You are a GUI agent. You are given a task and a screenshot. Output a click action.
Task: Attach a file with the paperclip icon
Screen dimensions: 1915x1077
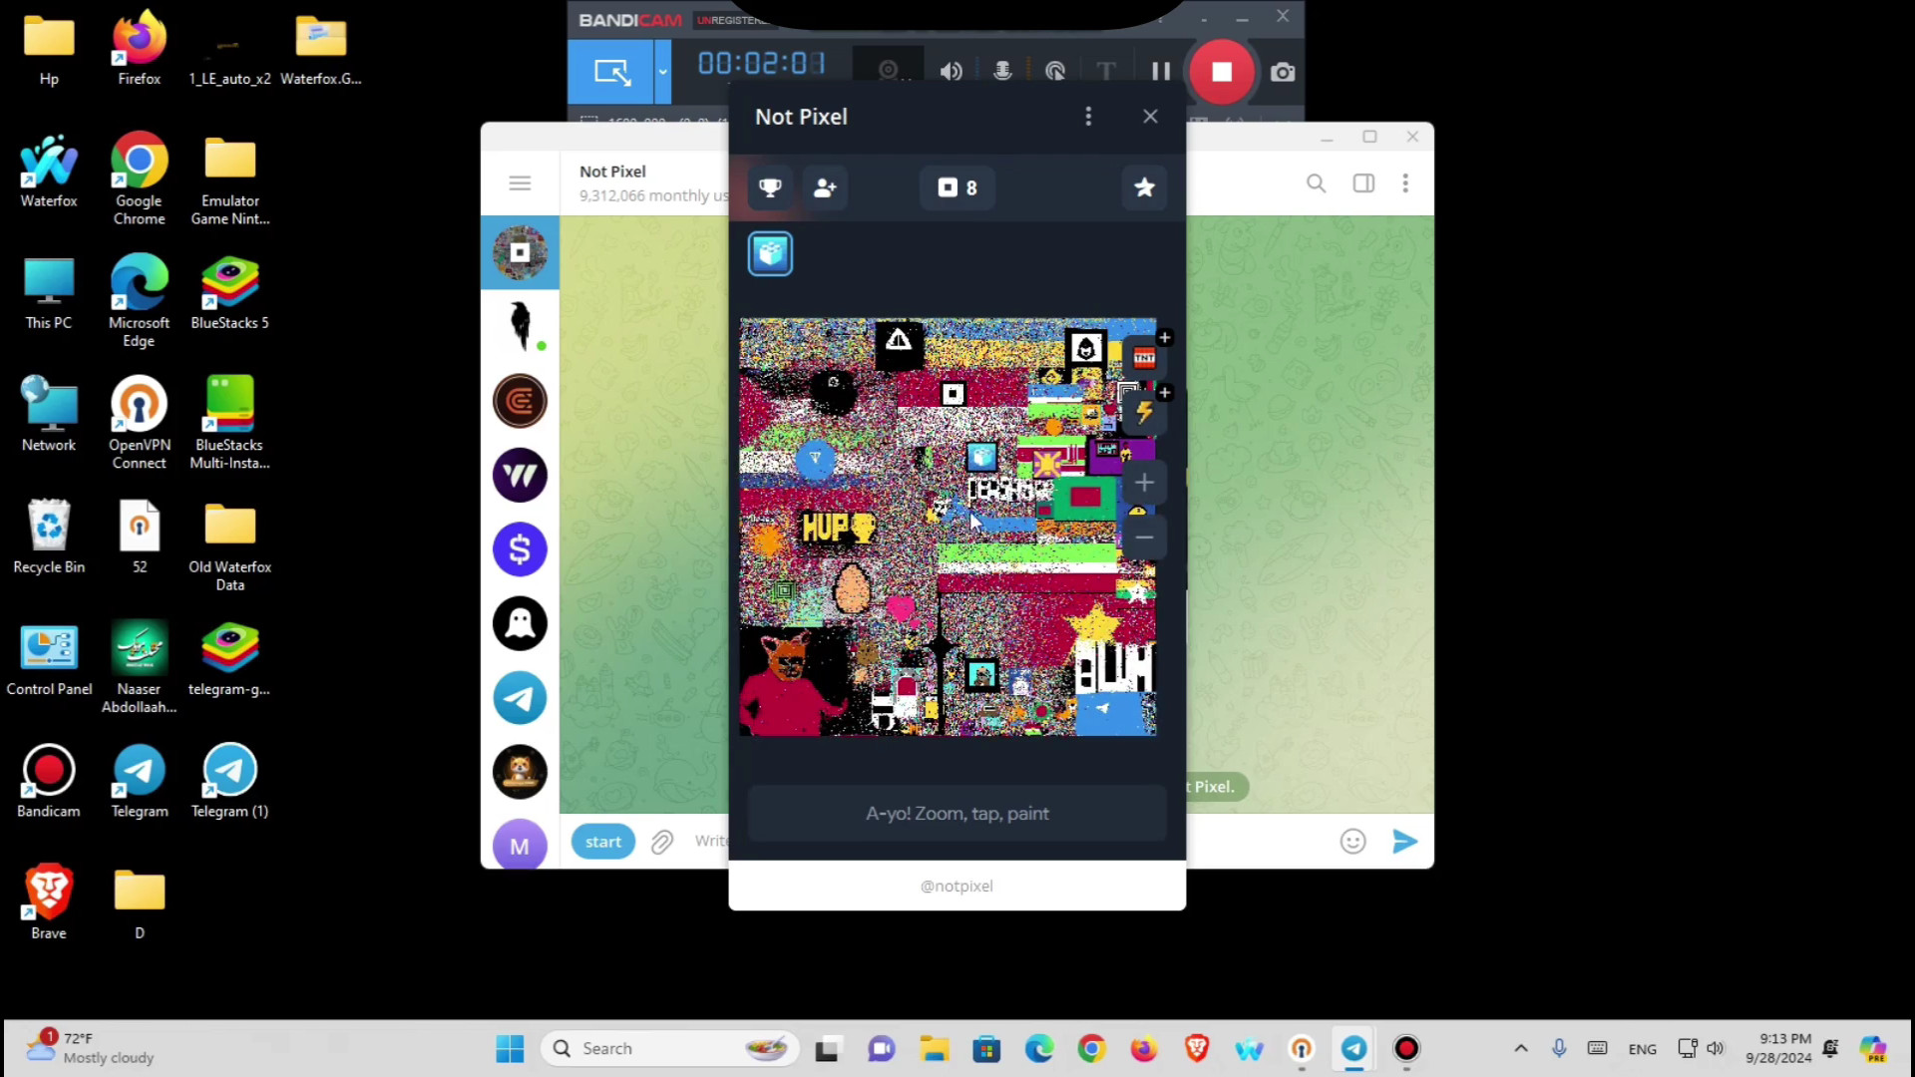(662, 843)
